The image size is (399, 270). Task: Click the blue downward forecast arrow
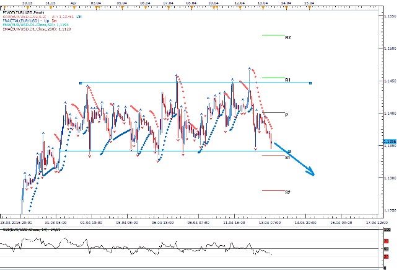(x=297, y=161)
